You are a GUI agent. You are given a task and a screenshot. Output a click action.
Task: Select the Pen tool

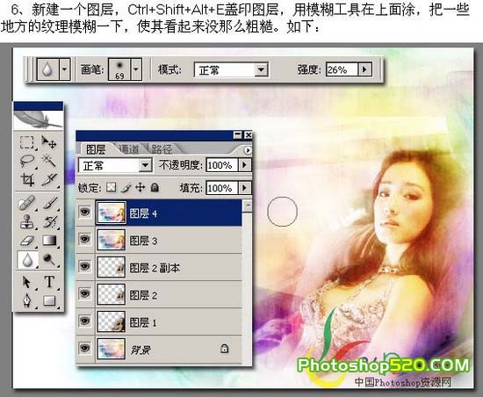pos(27,300)
